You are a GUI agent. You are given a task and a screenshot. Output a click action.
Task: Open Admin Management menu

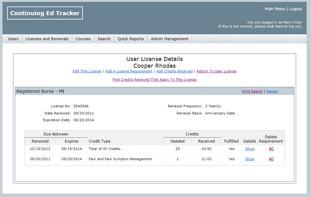tap(169, 39)
